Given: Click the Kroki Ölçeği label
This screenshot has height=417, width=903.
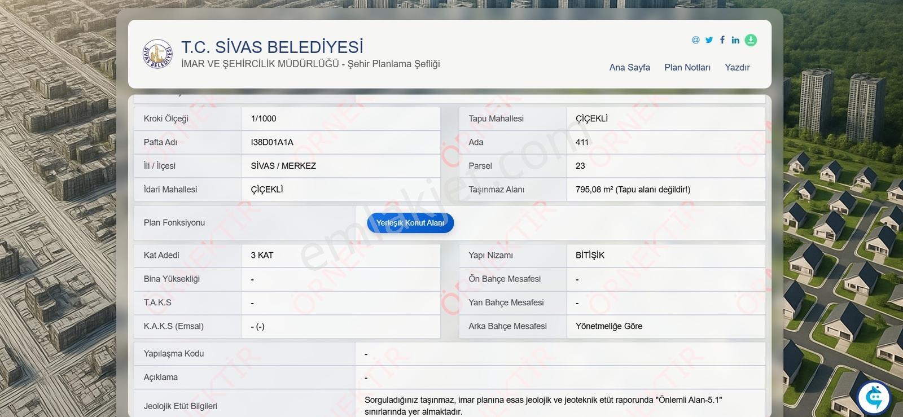Looking at the screenshot, I should pos(166,118).
